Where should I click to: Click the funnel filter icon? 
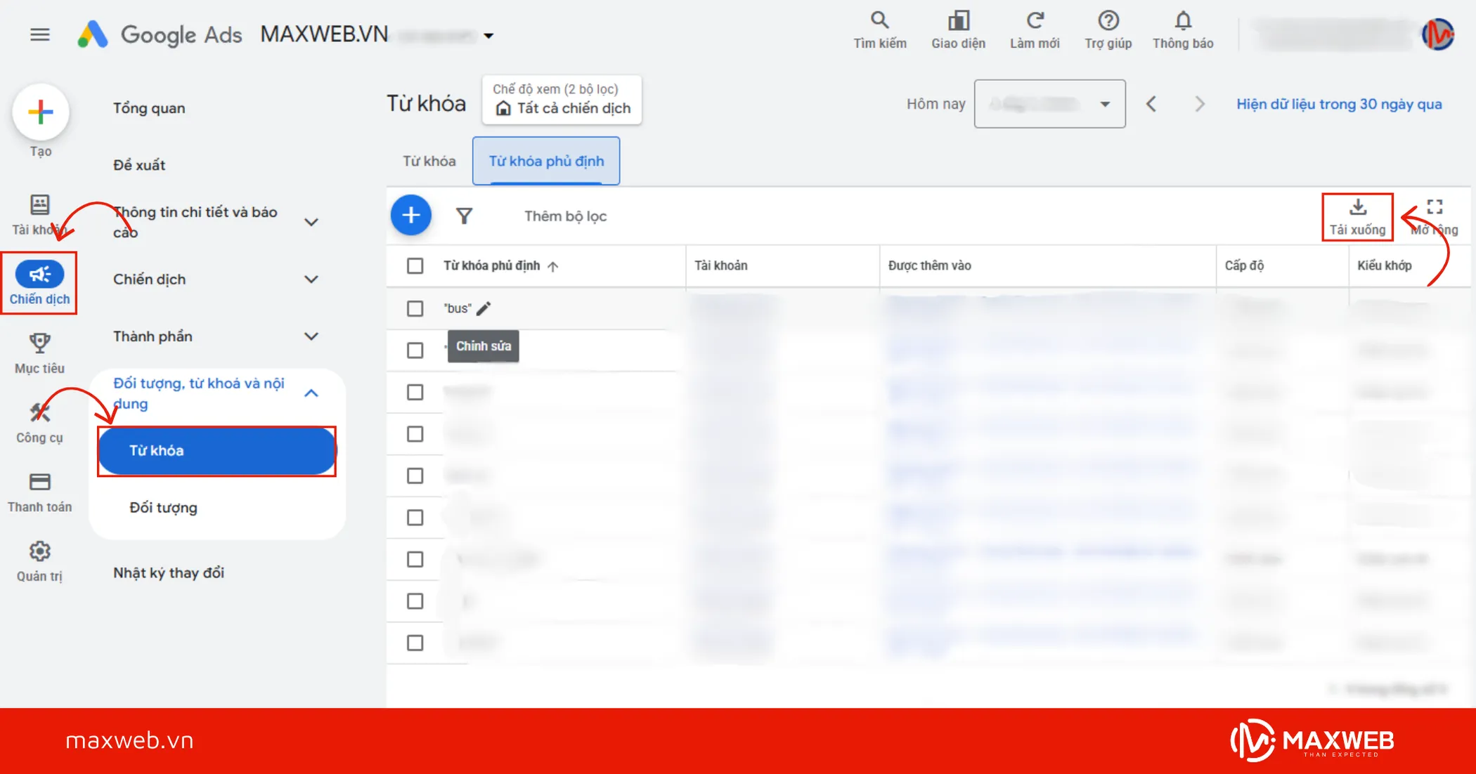point(464,216)
